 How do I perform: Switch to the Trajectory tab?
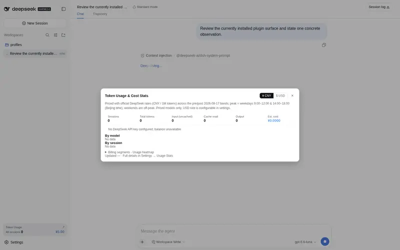click(x=100, y=14)
